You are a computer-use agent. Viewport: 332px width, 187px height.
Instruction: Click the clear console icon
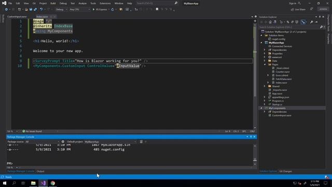point(141,142)
